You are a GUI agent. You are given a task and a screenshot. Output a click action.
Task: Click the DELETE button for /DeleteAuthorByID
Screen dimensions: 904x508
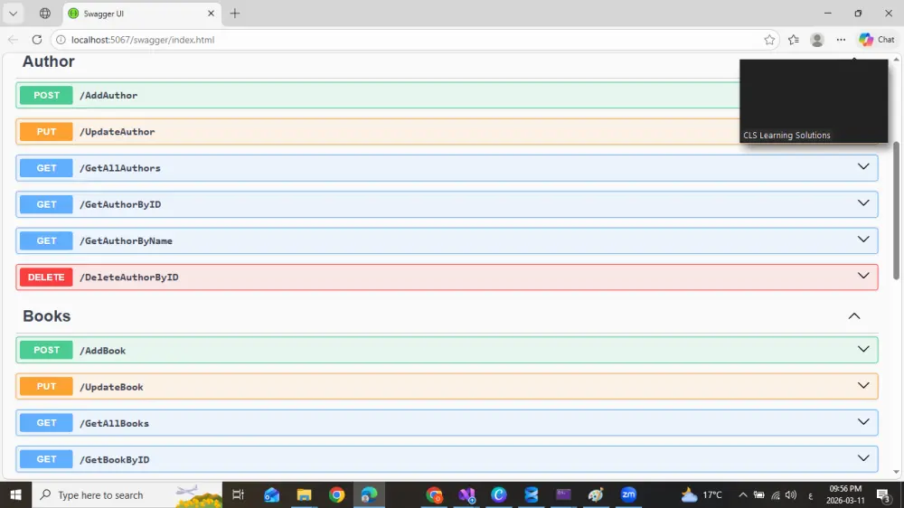pyautogui.click(x=46, y=277)
